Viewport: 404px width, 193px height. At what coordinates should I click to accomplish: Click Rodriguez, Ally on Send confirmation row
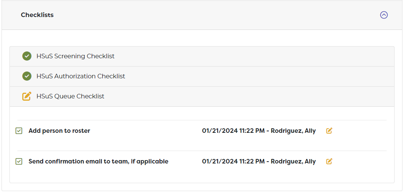[293, 162]
